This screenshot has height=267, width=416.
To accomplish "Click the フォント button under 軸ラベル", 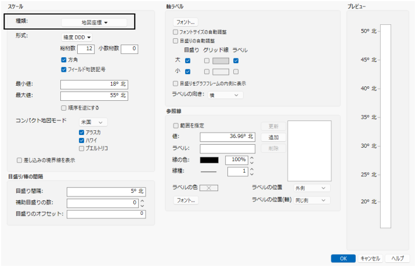I will (186, 22).
